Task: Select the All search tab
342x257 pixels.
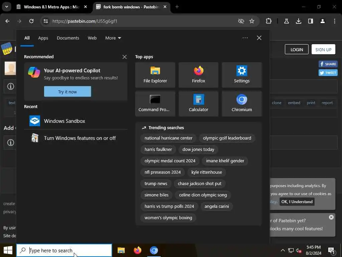Action: pos(27,38)
